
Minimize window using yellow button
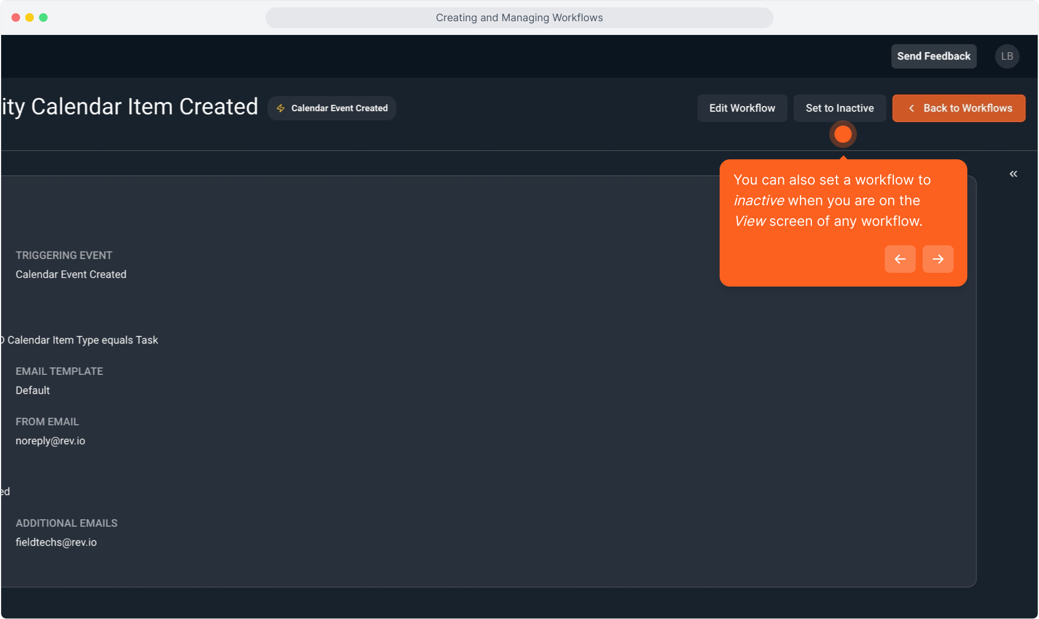coord(29,18)
